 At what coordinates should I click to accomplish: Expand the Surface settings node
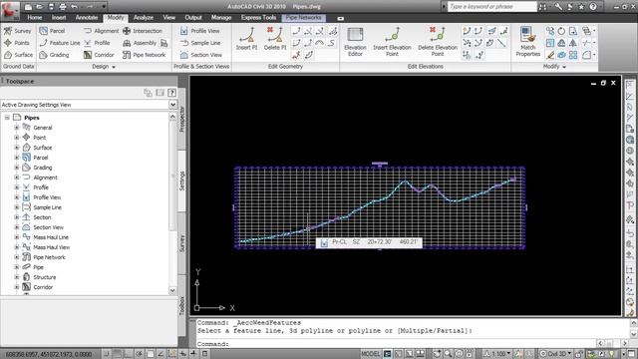17,148
